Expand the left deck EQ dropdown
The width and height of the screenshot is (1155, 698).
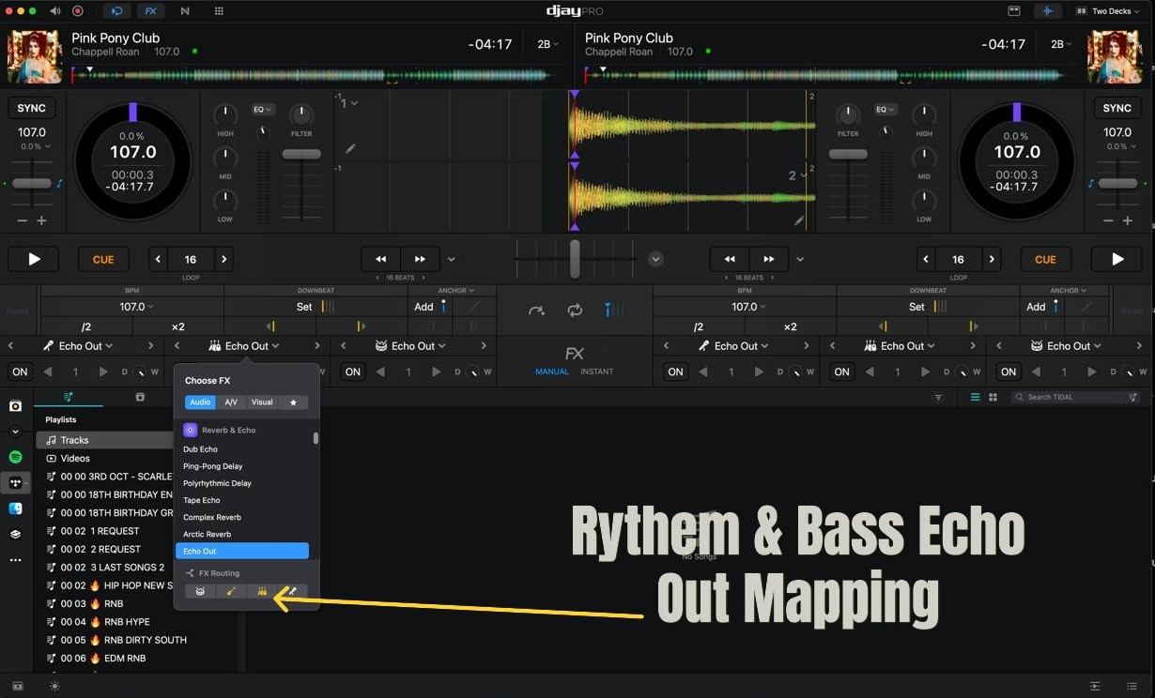262,110
